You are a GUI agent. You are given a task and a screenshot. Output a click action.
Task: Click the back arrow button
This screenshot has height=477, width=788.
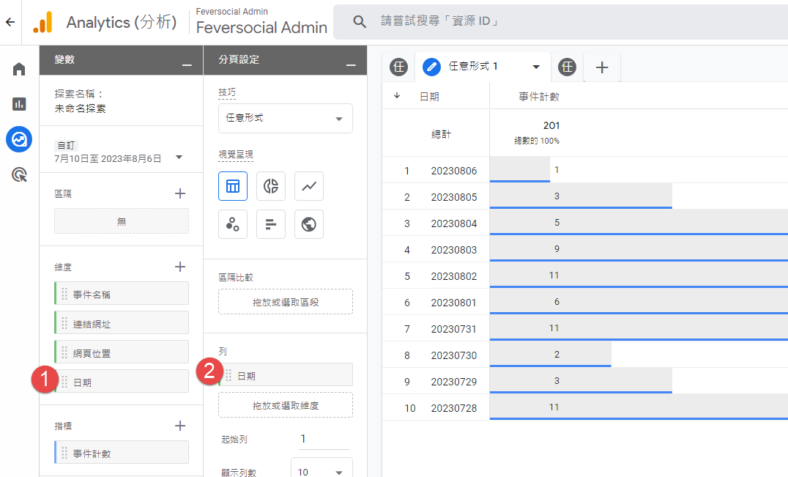[10, 22]
